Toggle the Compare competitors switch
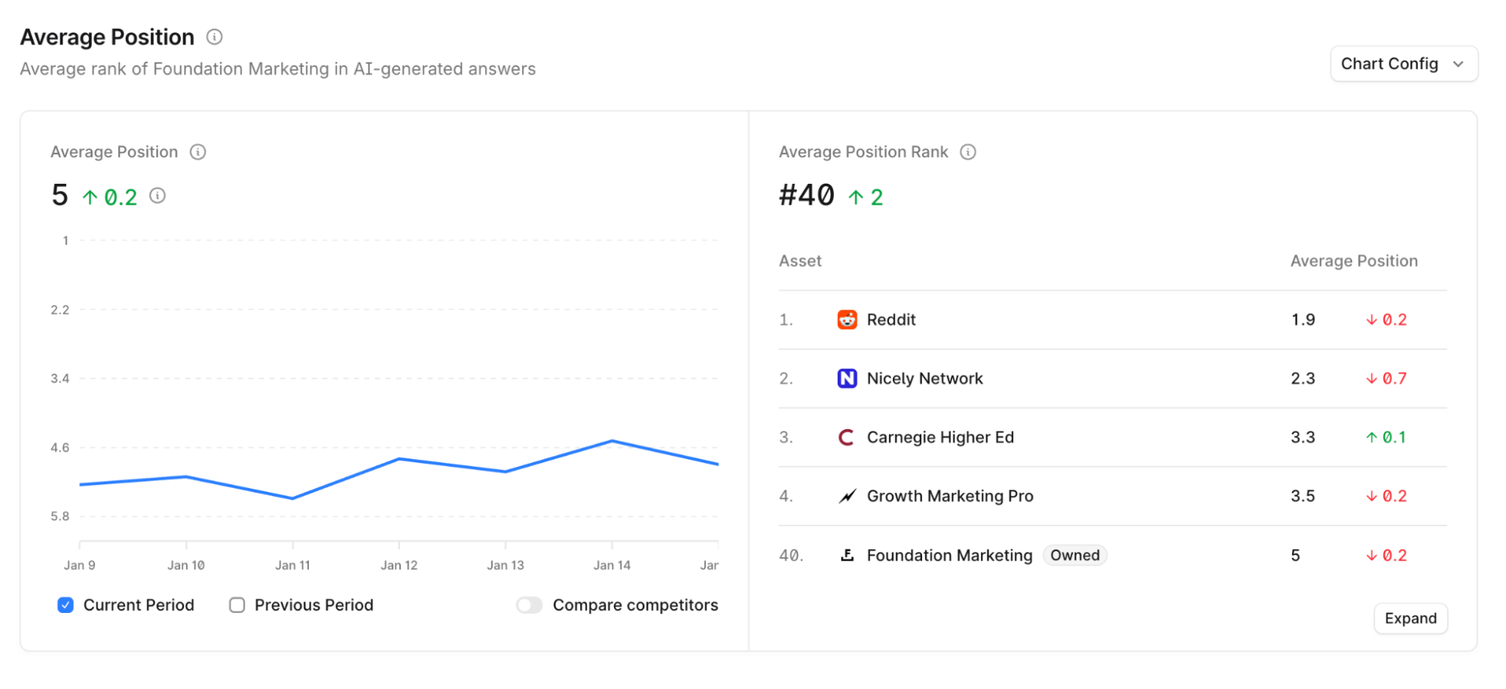 (x=530, y=605)
